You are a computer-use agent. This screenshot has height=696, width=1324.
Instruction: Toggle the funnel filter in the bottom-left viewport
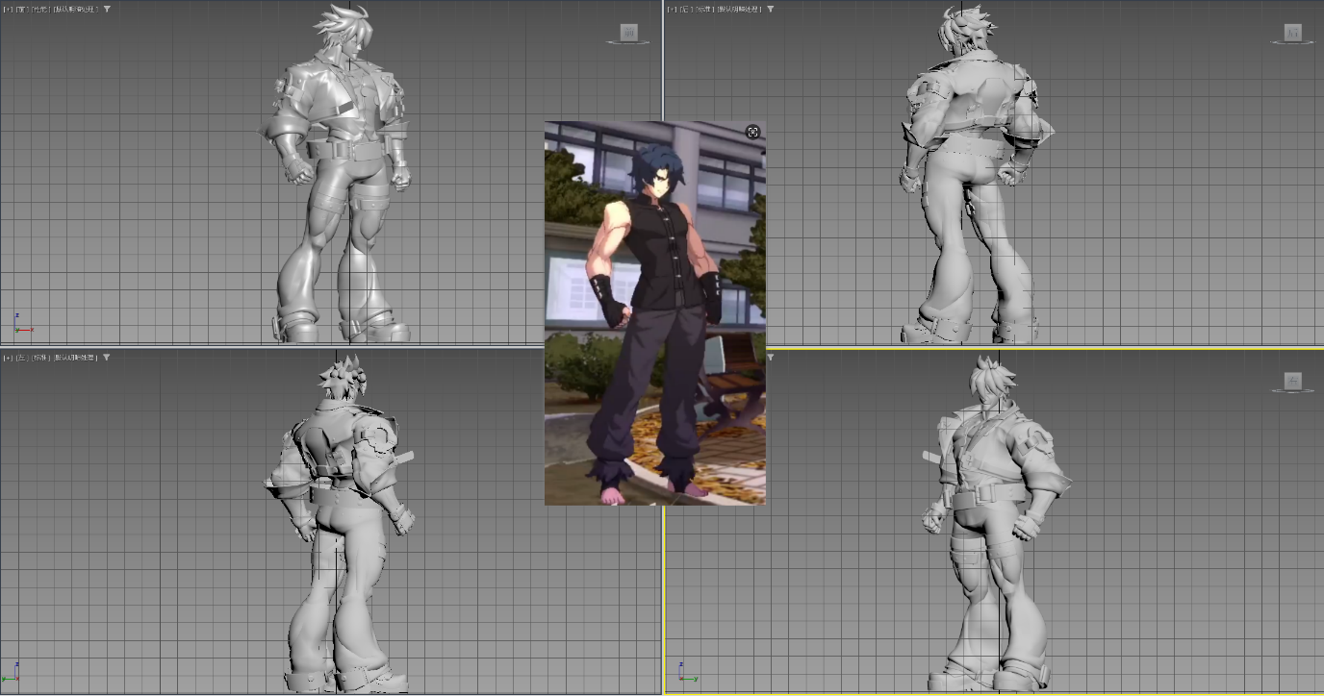[108, 357]
